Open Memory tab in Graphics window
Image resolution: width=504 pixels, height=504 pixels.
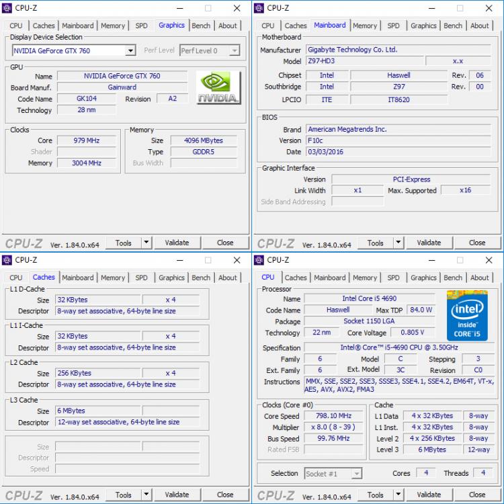(x=113, y=26)
